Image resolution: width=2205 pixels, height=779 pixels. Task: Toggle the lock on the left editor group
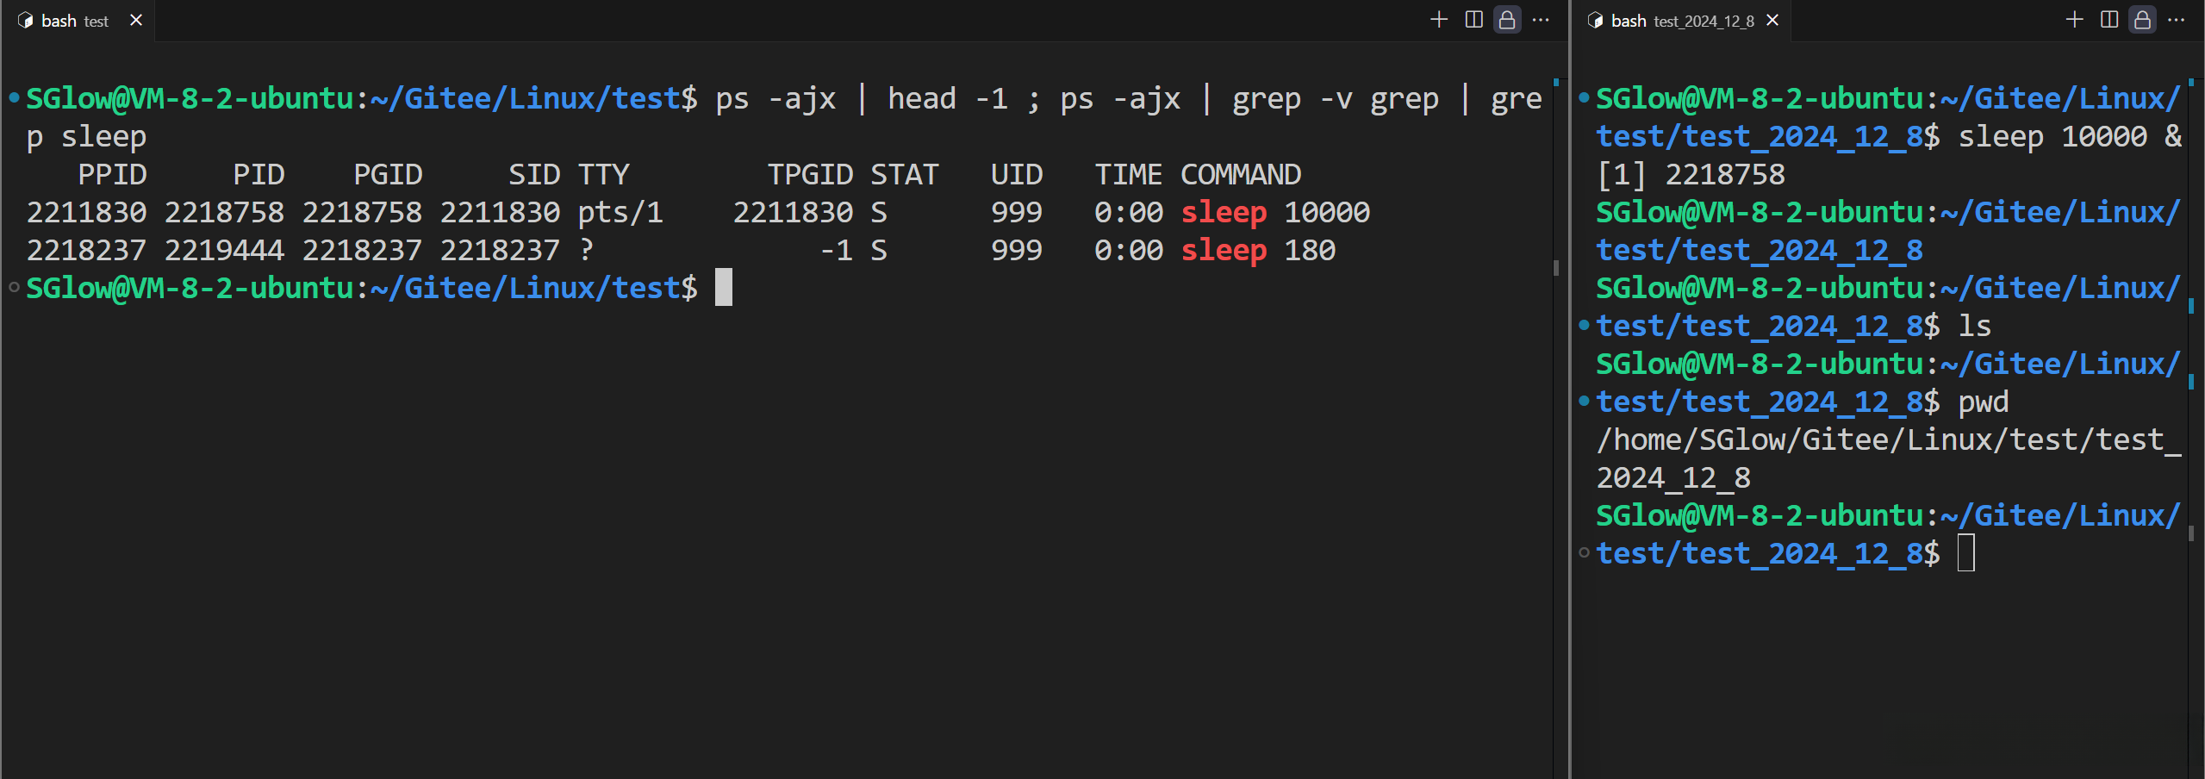[1507, 20]
